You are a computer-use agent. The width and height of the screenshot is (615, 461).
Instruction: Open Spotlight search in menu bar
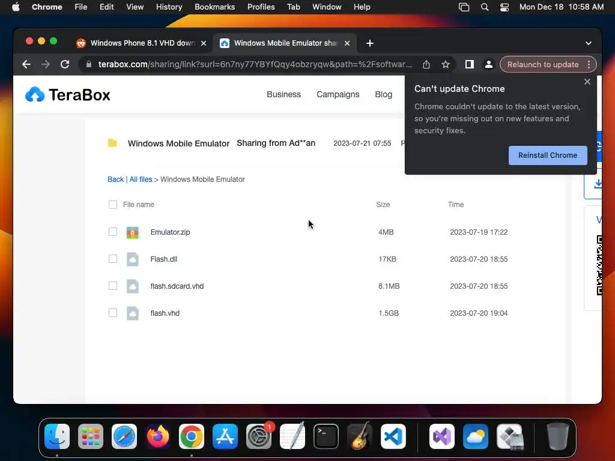coord(485,7)
